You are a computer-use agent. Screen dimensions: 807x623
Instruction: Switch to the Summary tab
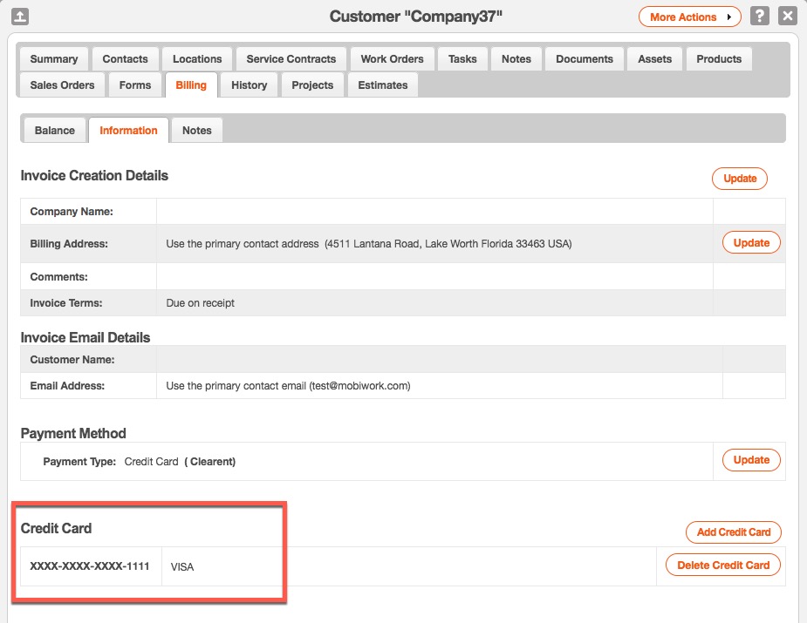pos(54,59)
